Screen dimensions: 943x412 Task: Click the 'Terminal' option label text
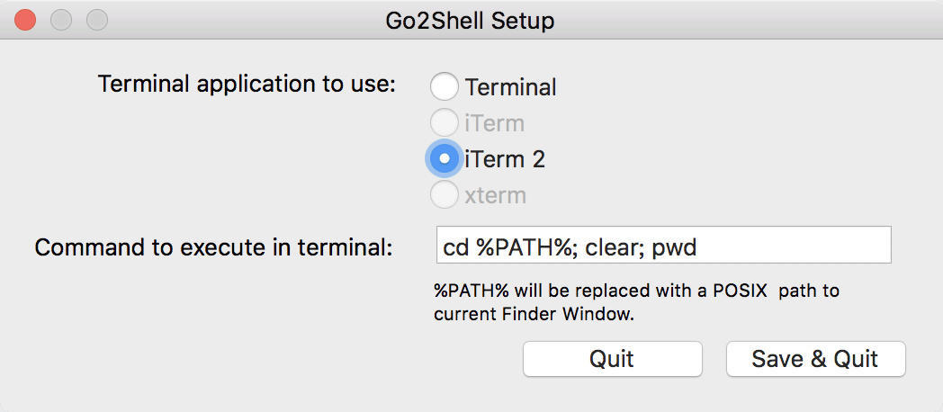[x=511, y=87]
